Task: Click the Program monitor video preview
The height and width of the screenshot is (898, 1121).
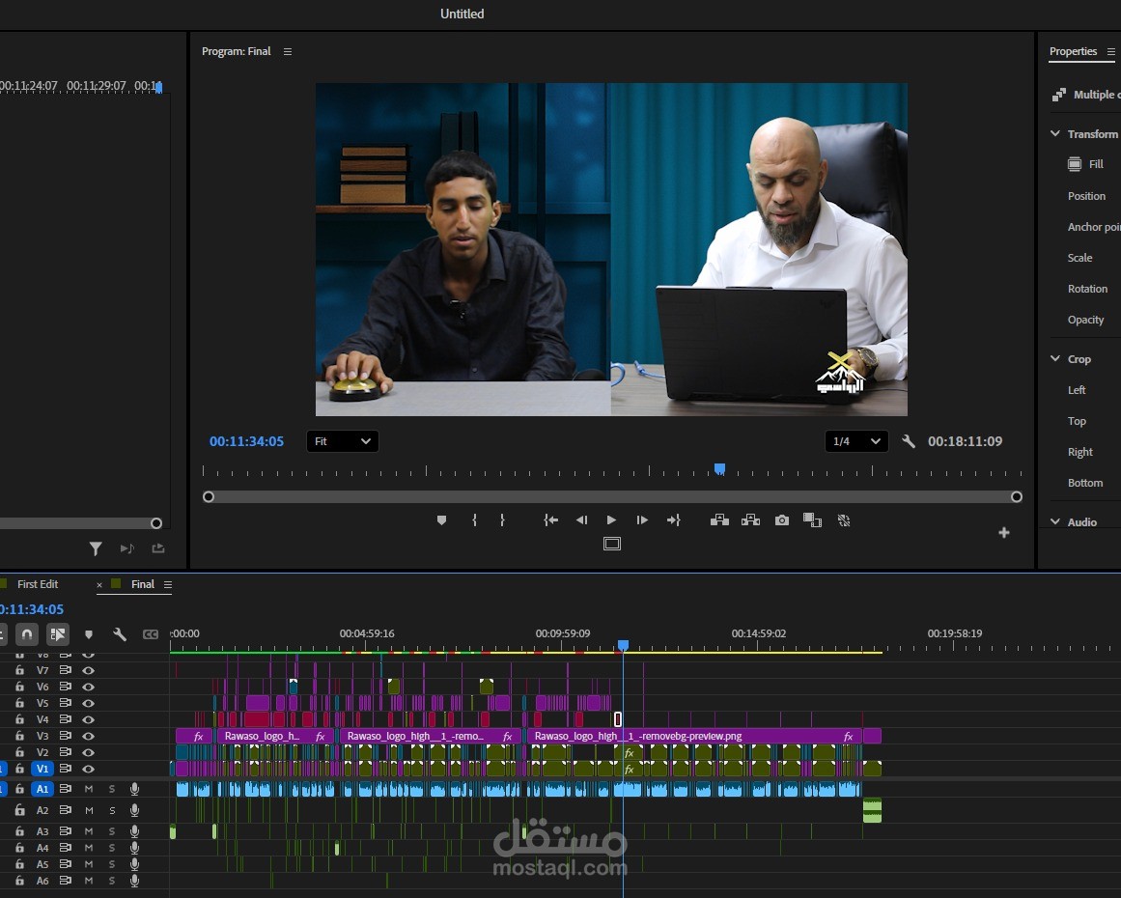Action: pos(611,249)
